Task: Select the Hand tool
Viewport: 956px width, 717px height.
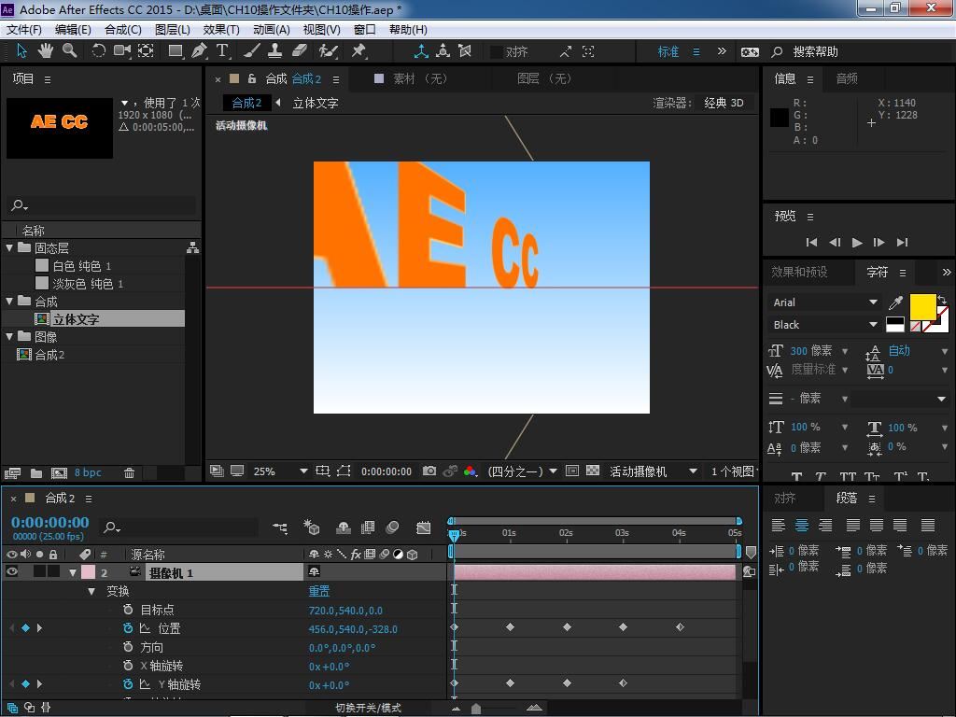Action: (x=45, y=51)
